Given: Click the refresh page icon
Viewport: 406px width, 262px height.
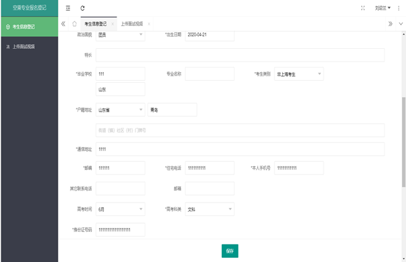Looking at the screenshot, I should tap(82, 8).
